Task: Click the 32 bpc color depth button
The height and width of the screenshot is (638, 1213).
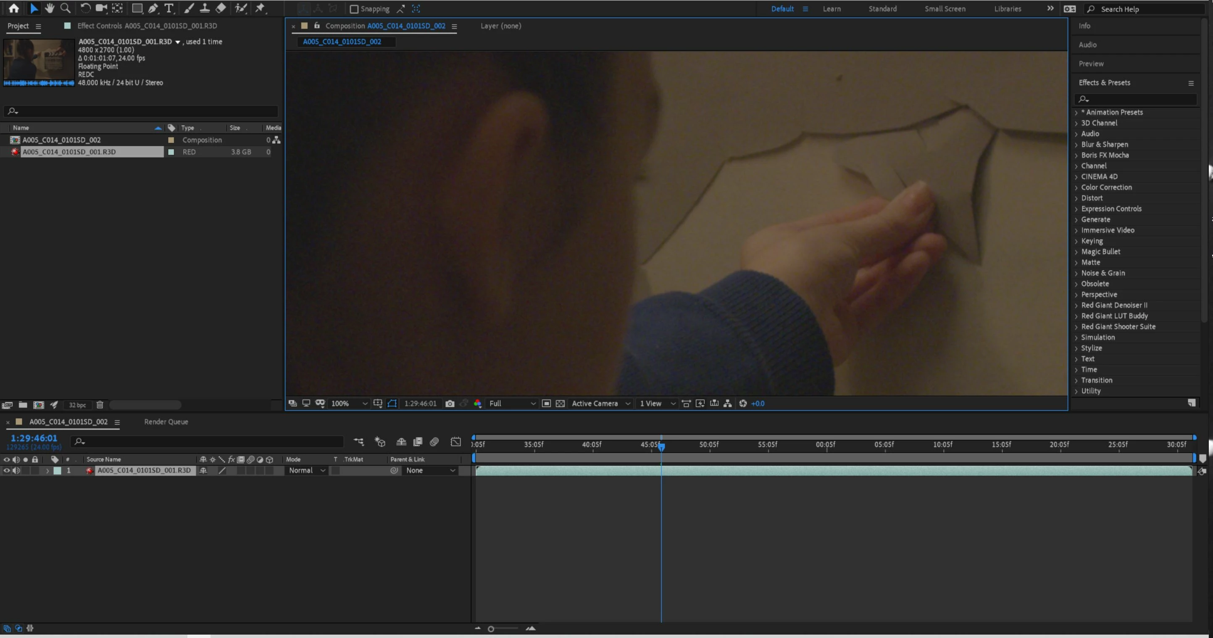Action: tap(77, 405)
